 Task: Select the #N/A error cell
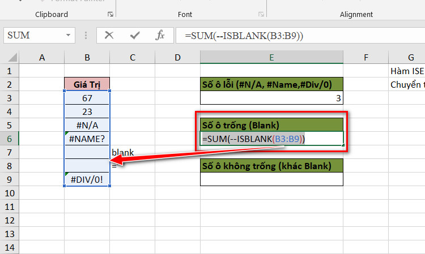pyautogui.click(x=87, y=125)
